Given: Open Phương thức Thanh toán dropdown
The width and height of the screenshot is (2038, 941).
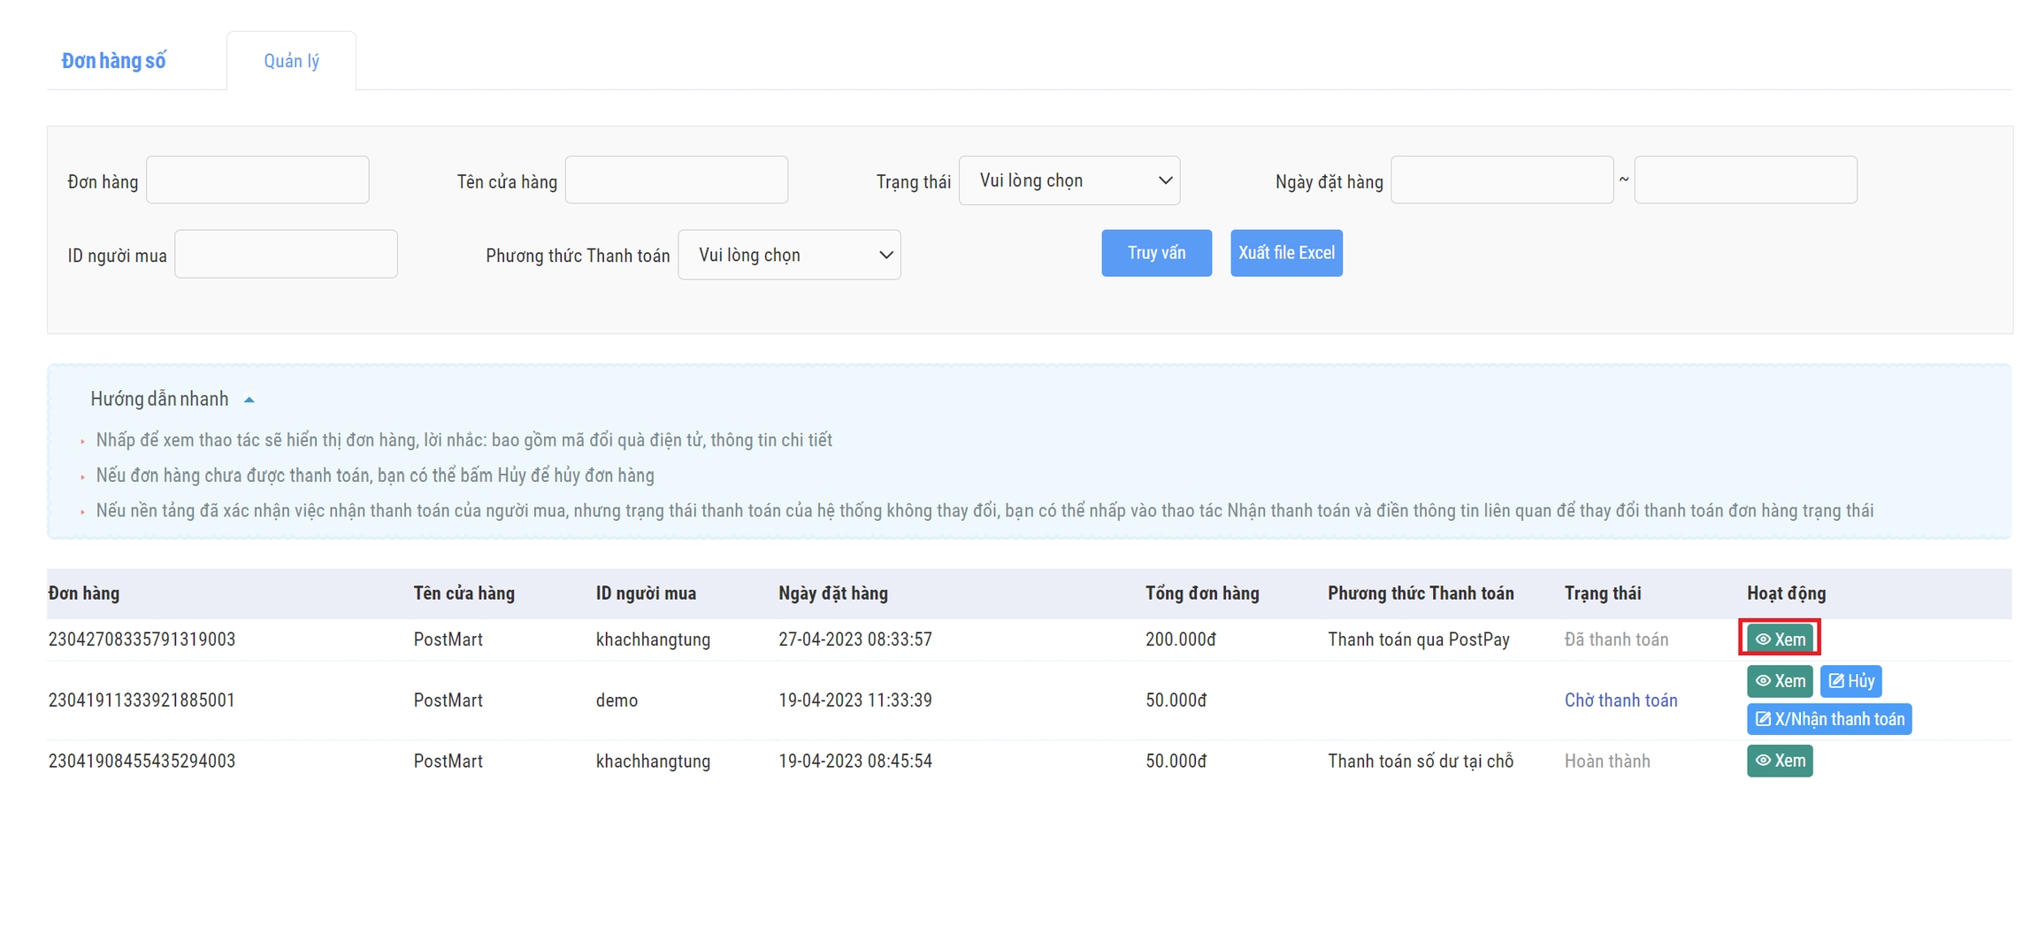Looking at the screenshot, I should (x=788, y=255).
